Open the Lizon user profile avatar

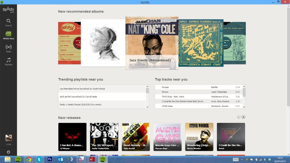click(8, 138)
